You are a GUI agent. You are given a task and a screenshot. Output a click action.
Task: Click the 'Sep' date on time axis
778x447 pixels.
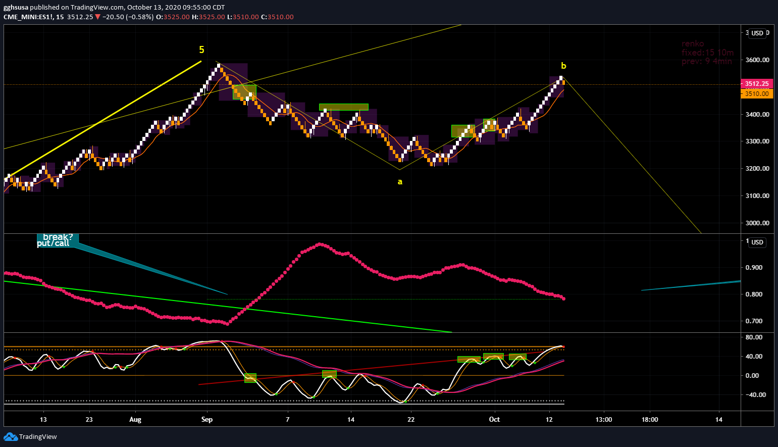pyautogui.click(x=207, y=420)
